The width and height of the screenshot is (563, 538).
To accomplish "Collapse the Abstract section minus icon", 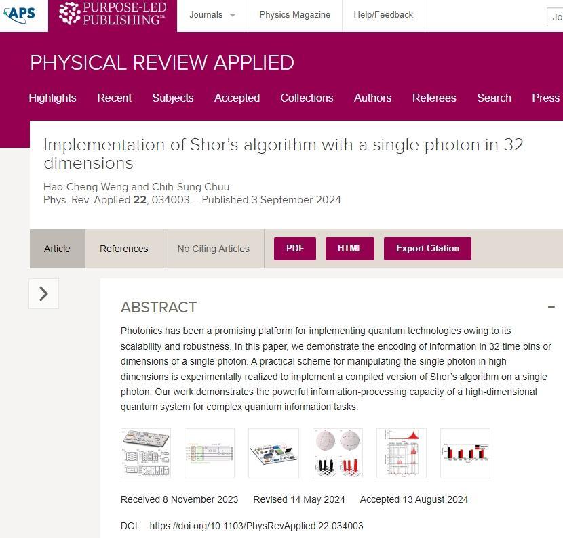I will (551, 306).
